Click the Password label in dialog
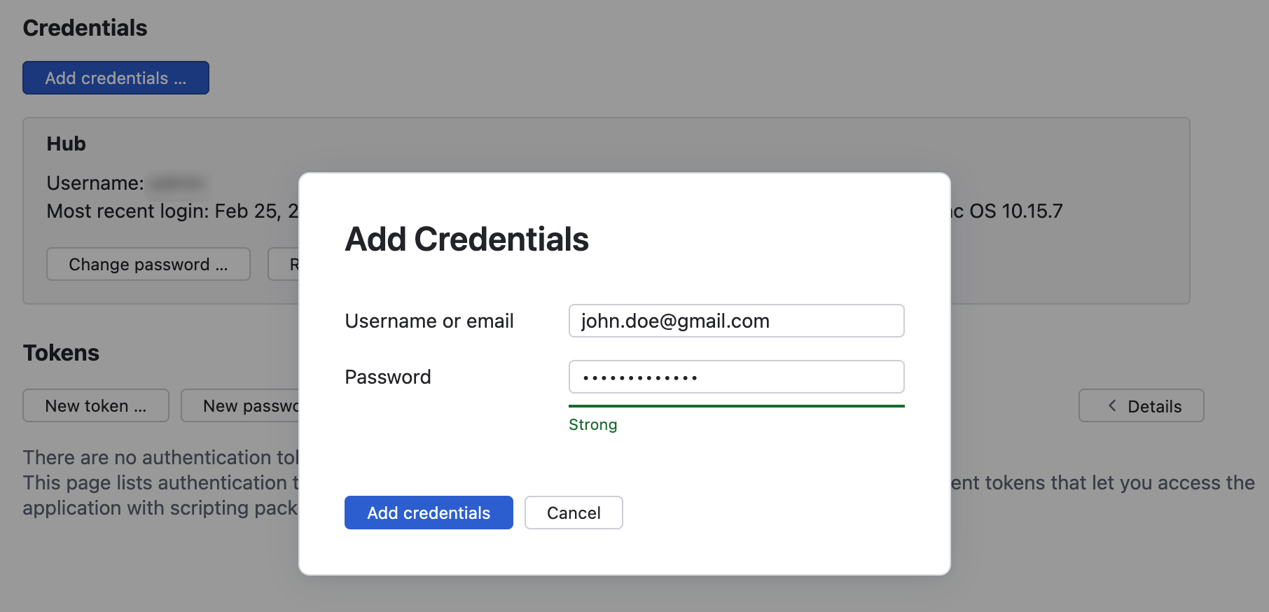Screen dimensions: 1269x612 pos(388,377)
